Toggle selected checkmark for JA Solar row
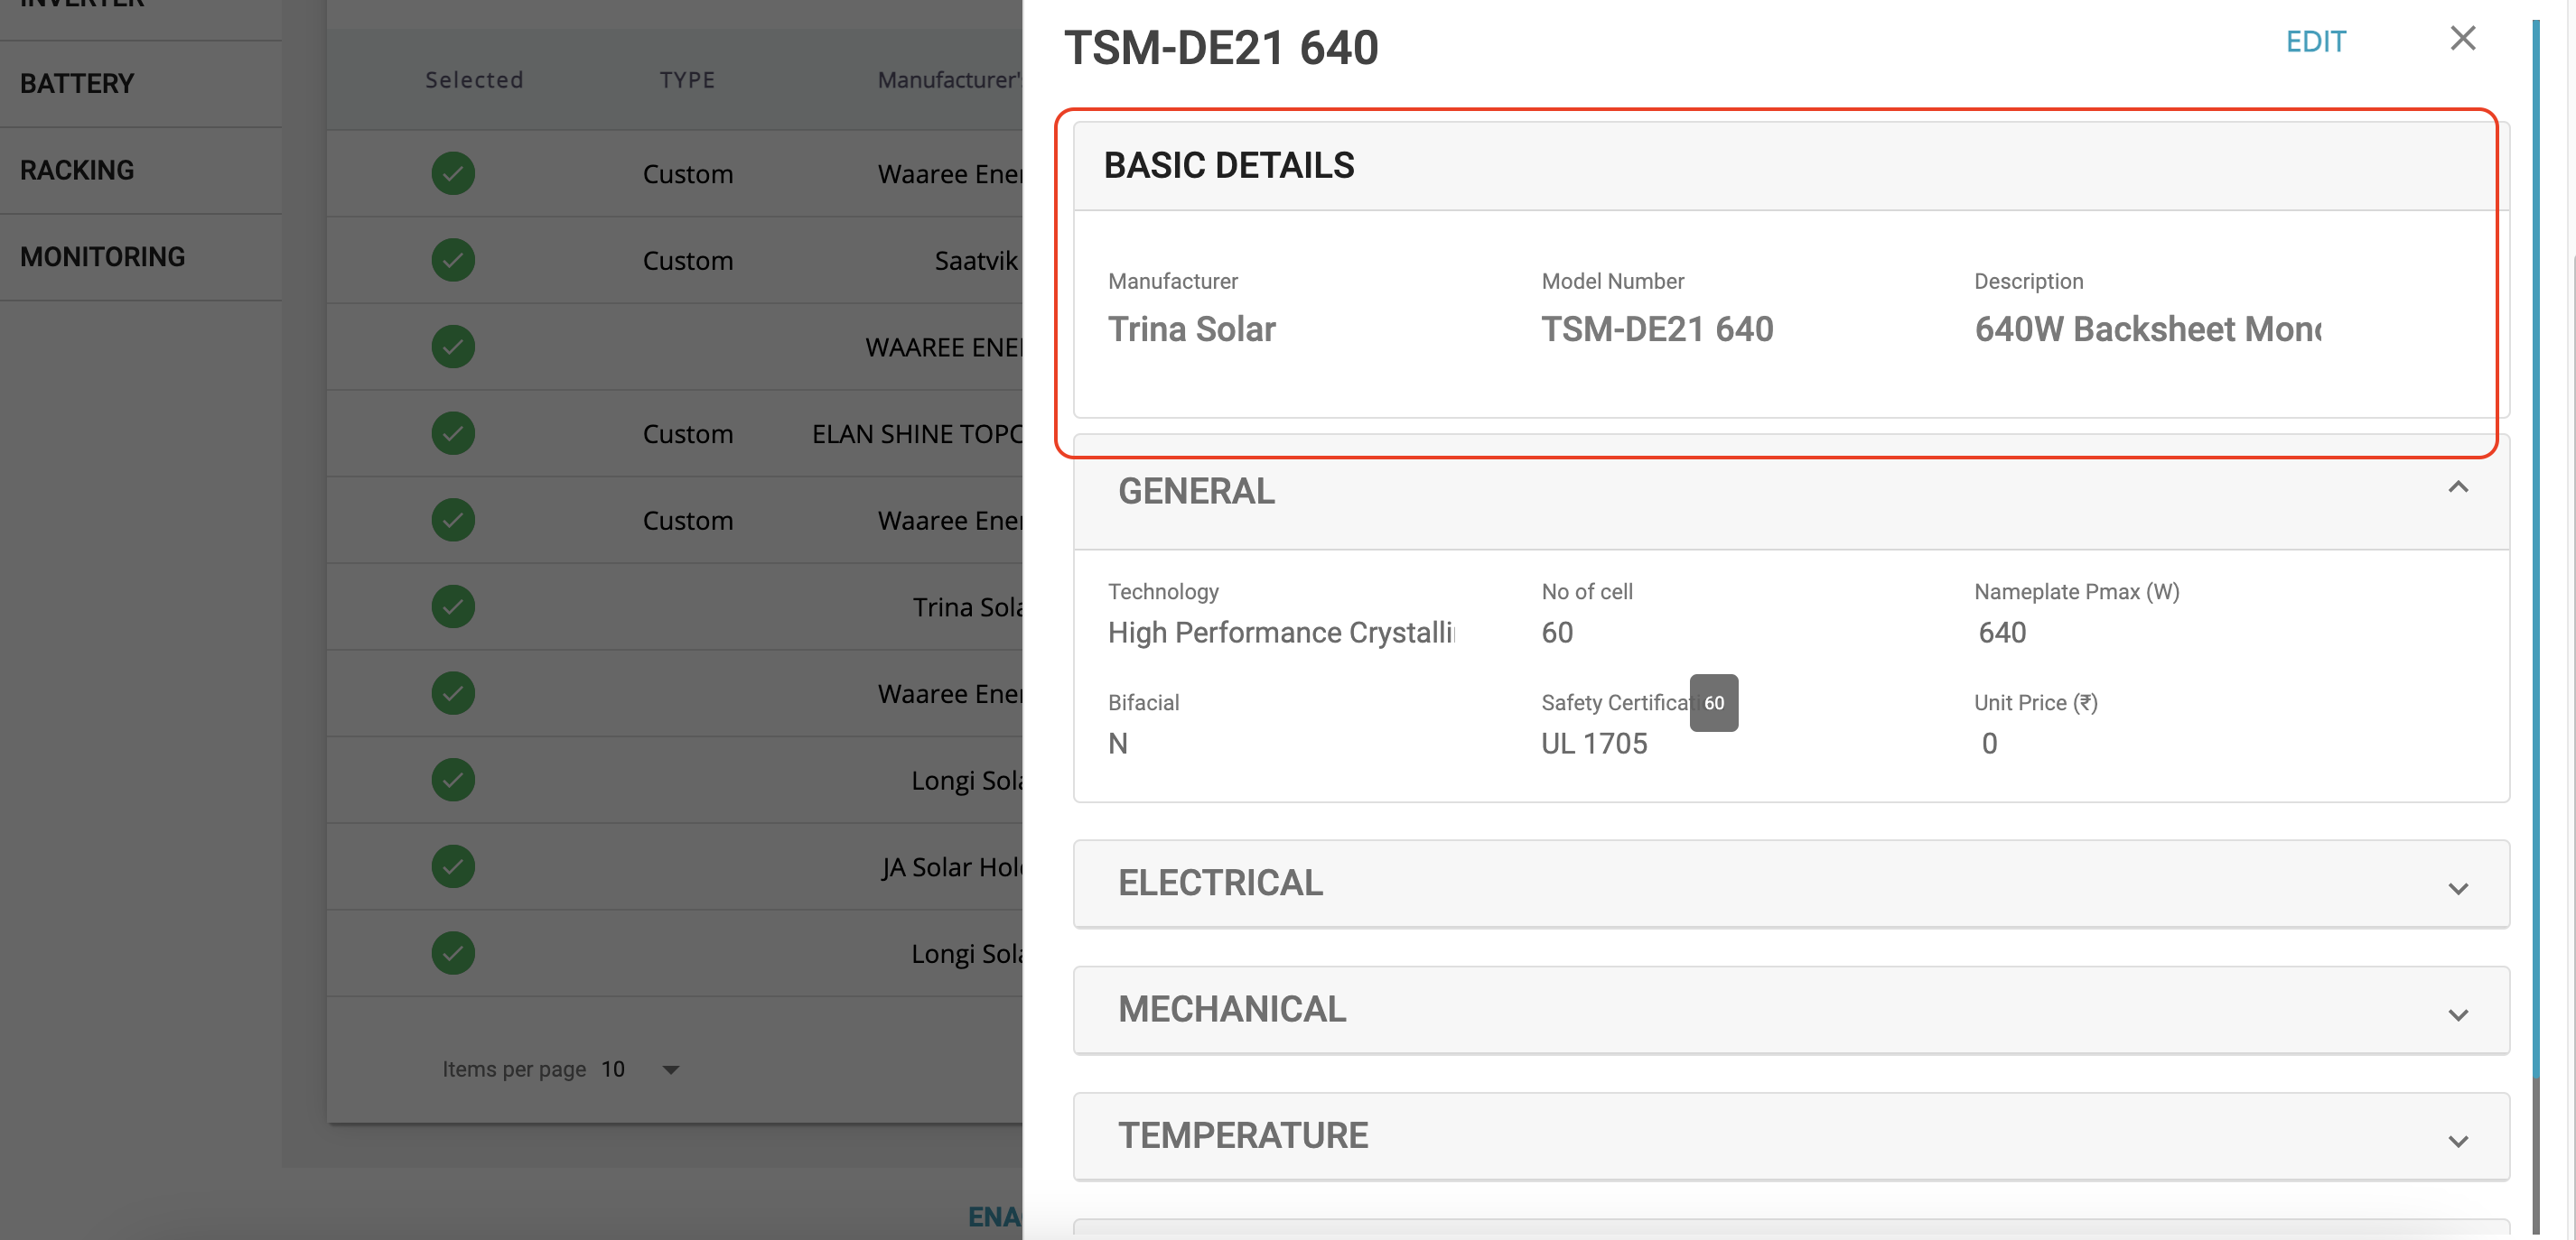 tap(453, 866)
